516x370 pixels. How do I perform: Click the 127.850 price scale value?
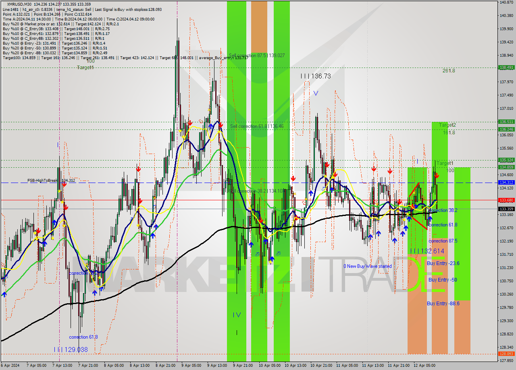pyautogui.click(x=506, y=360)
